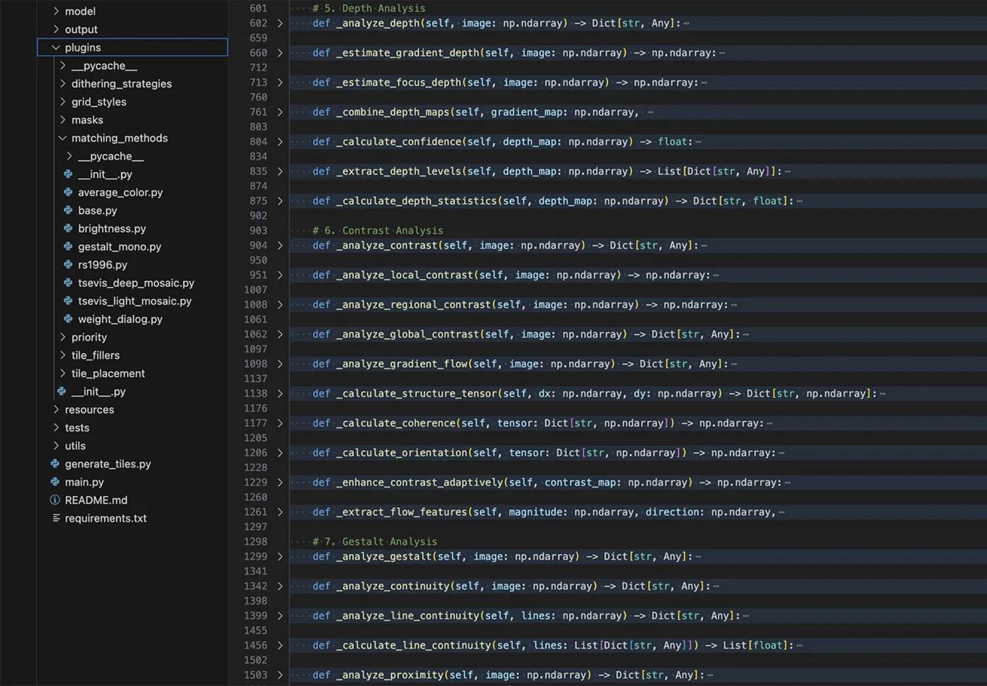Unfold _analyze_contrast fold arrow at line 904
Screen dimensions: 987x686
[x=280, y=245]
